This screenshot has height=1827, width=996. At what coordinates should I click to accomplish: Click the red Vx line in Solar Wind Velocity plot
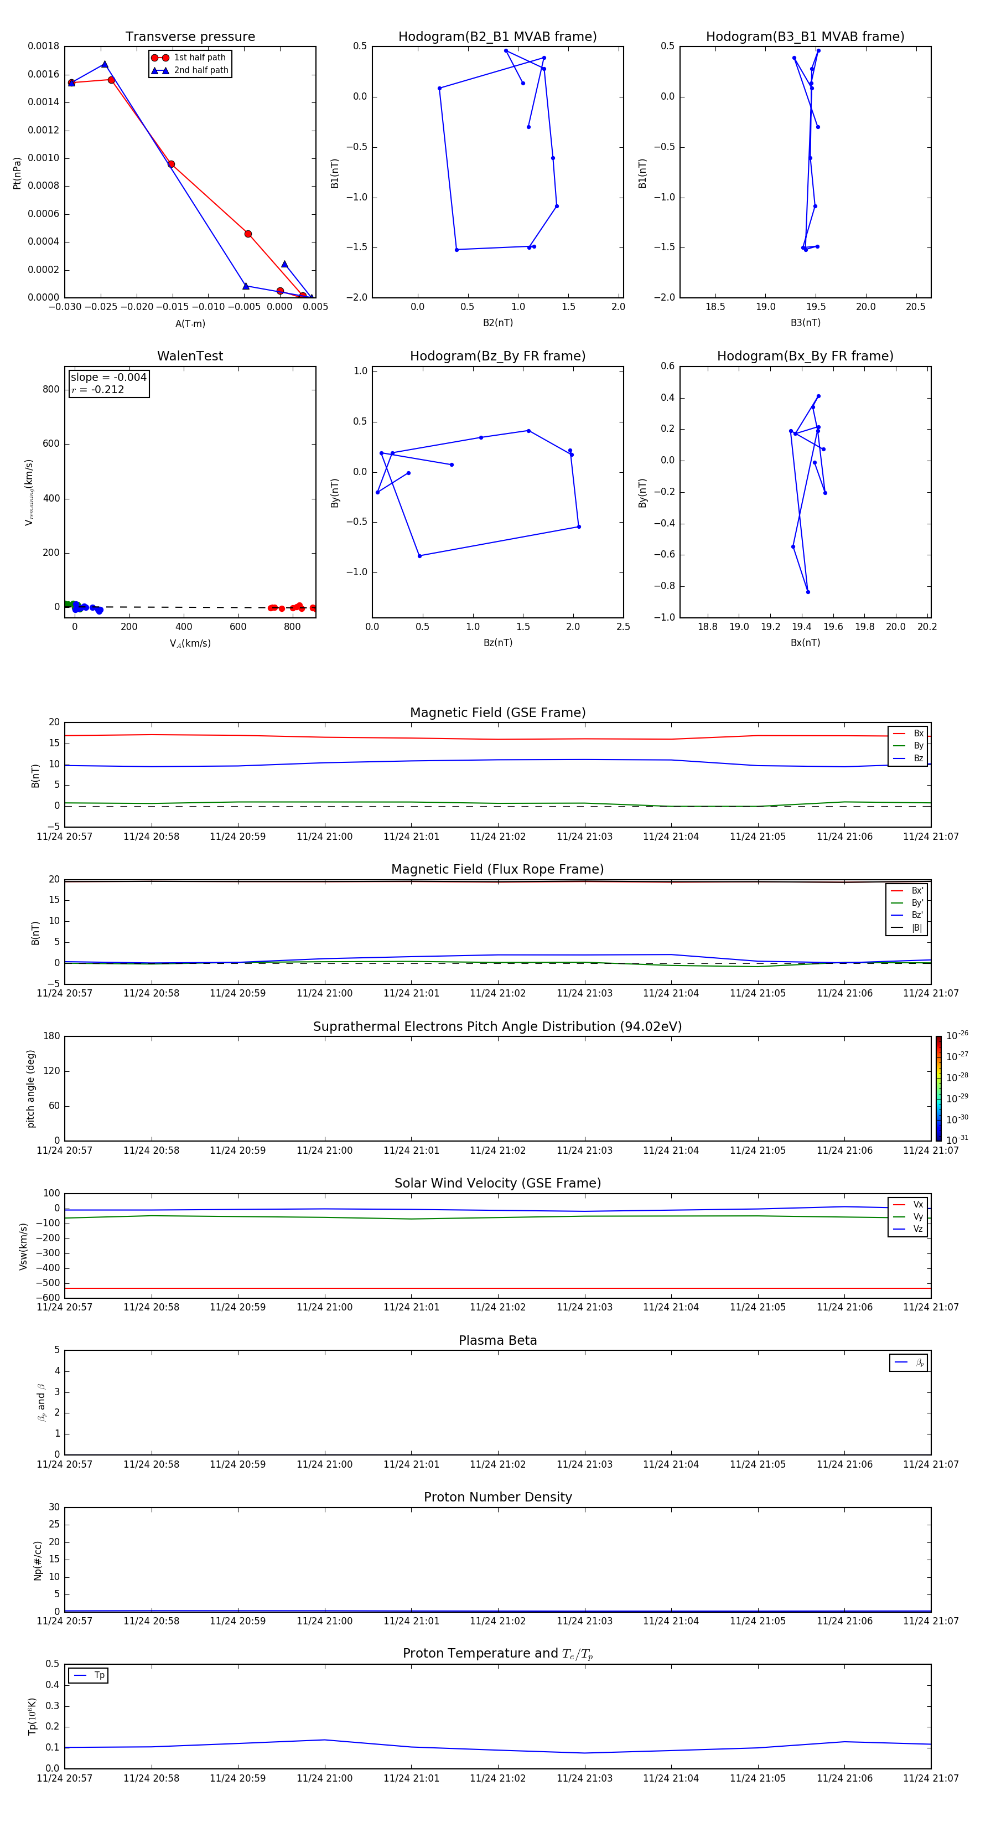[497, 1288]
